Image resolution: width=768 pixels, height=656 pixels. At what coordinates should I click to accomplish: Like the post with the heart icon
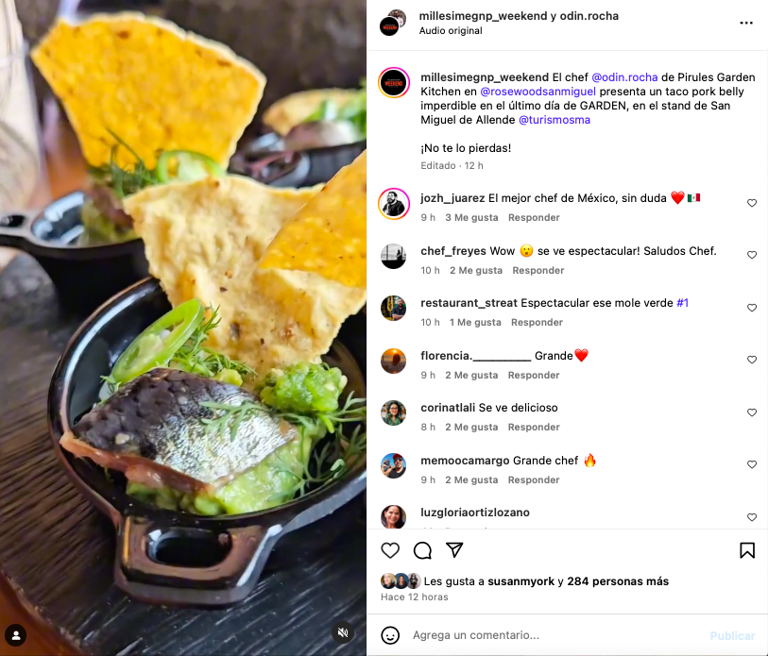(390, 550)
